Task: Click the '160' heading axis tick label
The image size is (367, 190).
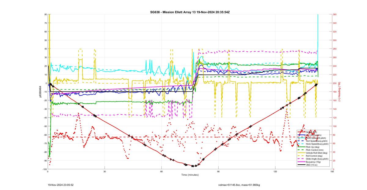Action: pyautogui.click(x=335, y=100)
